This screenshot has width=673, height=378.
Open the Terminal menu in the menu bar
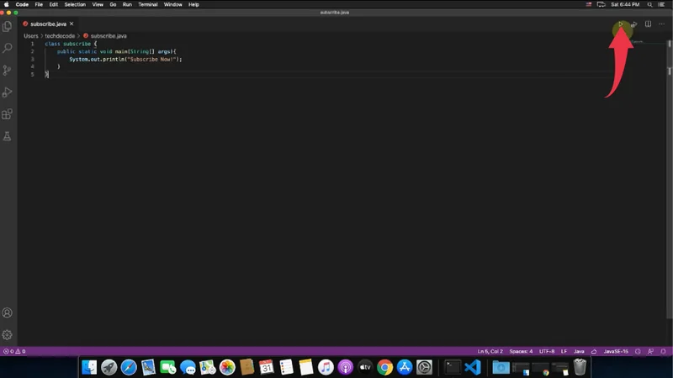(147, 4)
